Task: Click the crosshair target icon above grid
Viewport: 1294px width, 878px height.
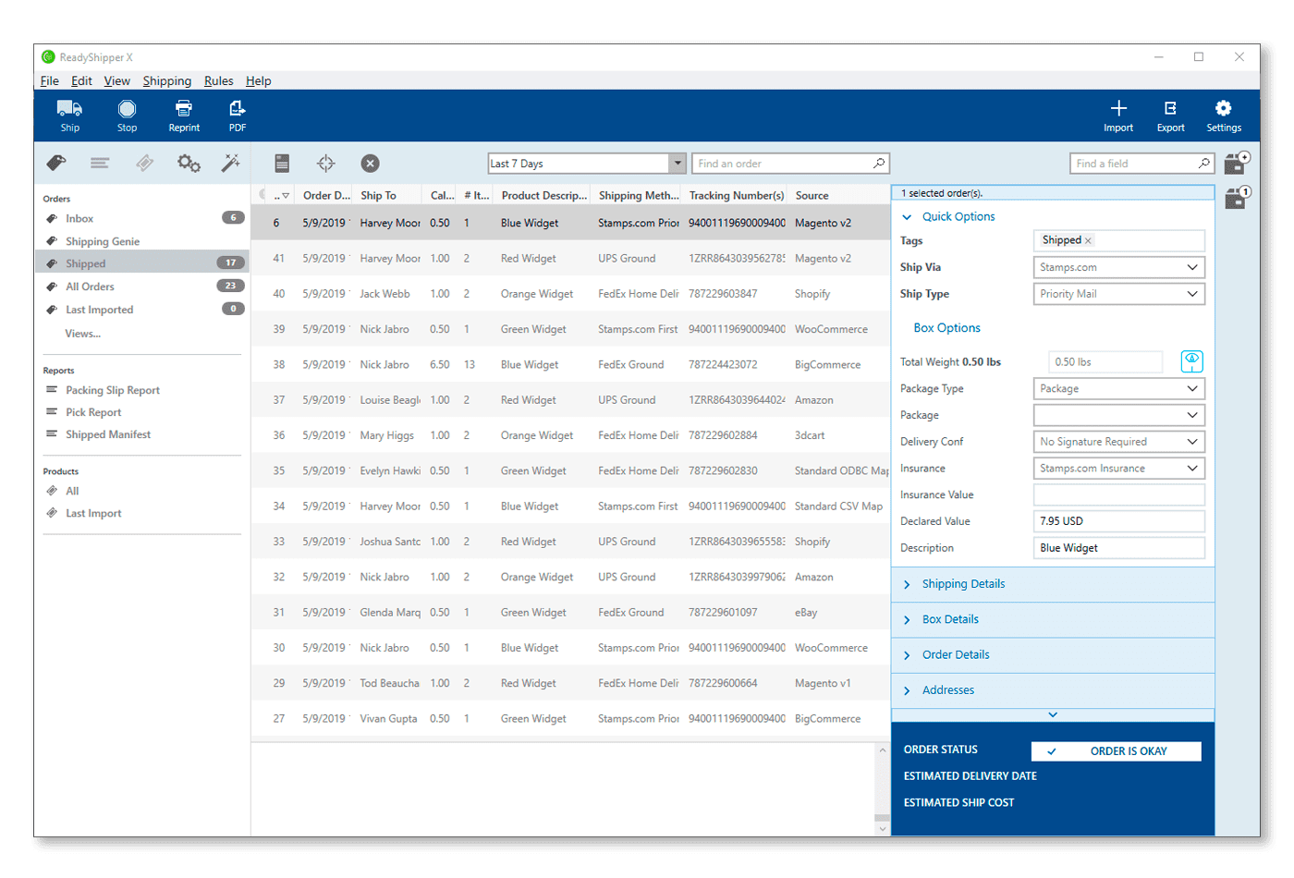Action: [x=326, y=164]
